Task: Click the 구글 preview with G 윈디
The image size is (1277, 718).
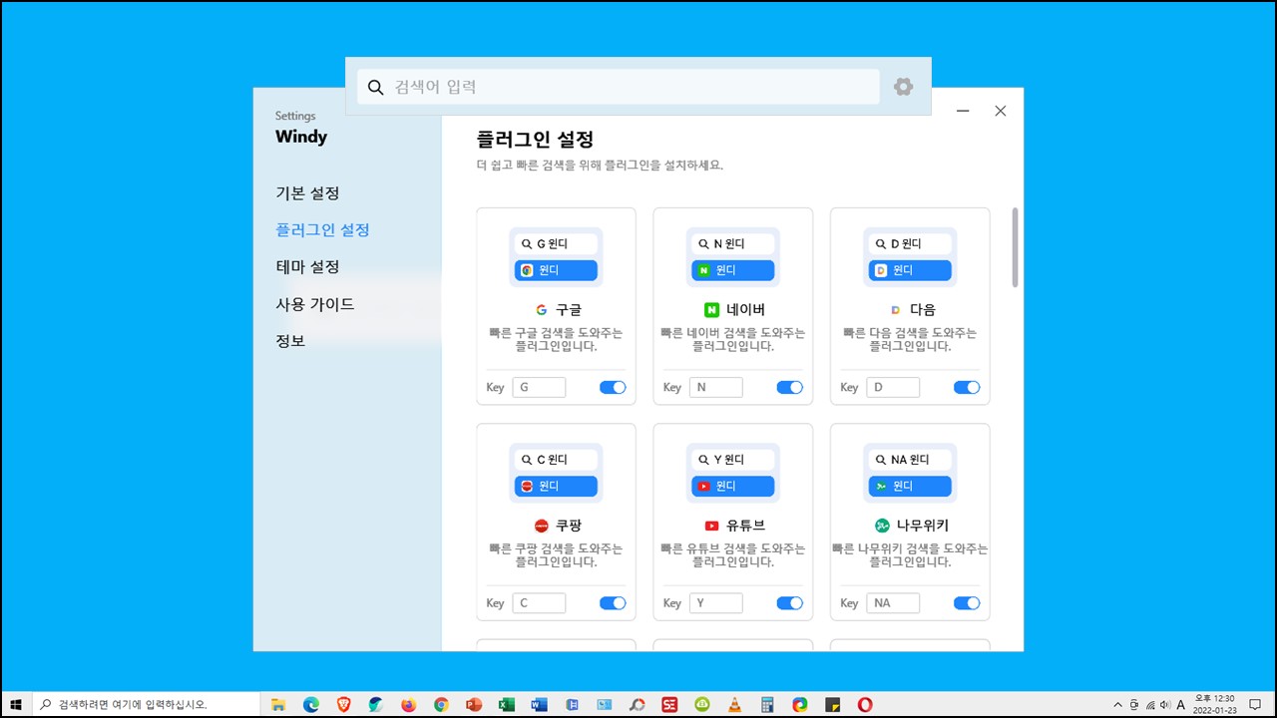Action: 556,257
